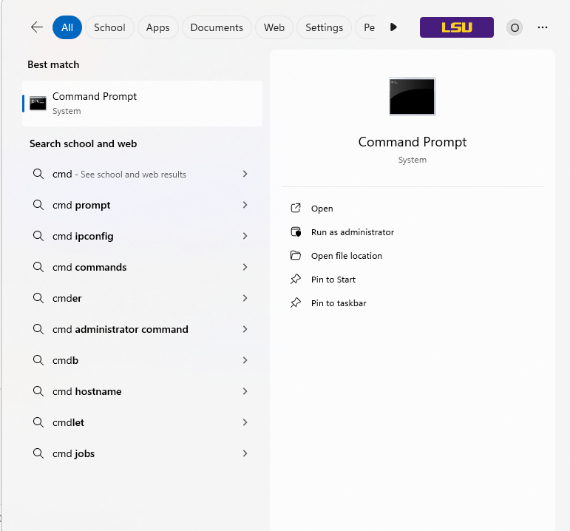The width and height of the screenshot is (570, 531).
Task: Open the LSU organization banner
Action: pos(457,27)
